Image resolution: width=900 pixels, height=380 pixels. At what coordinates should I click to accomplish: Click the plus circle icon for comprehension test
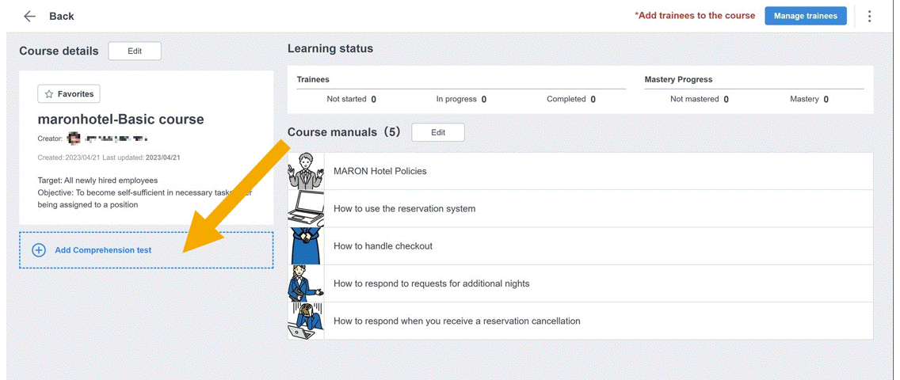point(39,250)
